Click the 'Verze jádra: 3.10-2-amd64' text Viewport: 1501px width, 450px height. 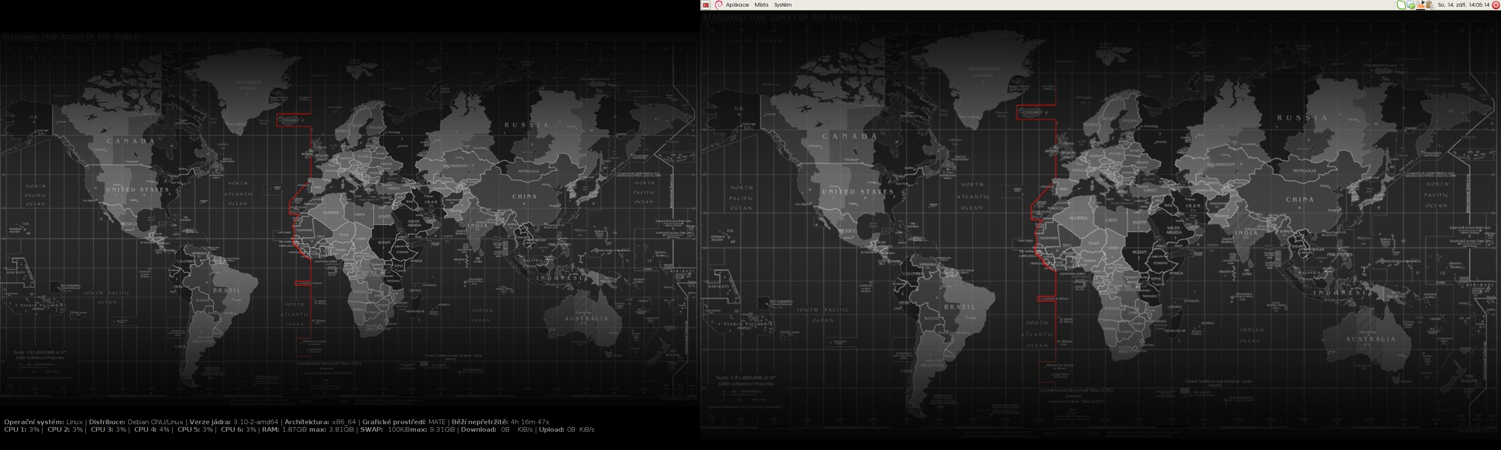pos(233,422)
